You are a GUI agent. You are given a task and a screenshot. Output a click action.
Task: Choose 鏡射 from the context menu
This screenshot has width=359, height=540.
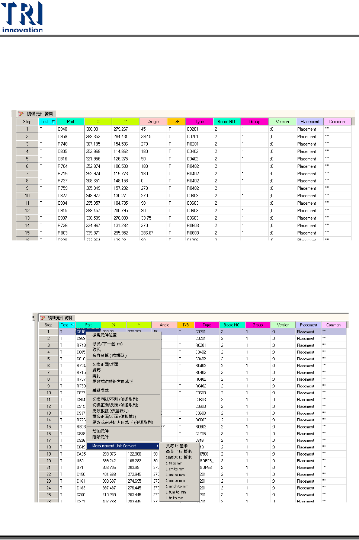point(96,376)
